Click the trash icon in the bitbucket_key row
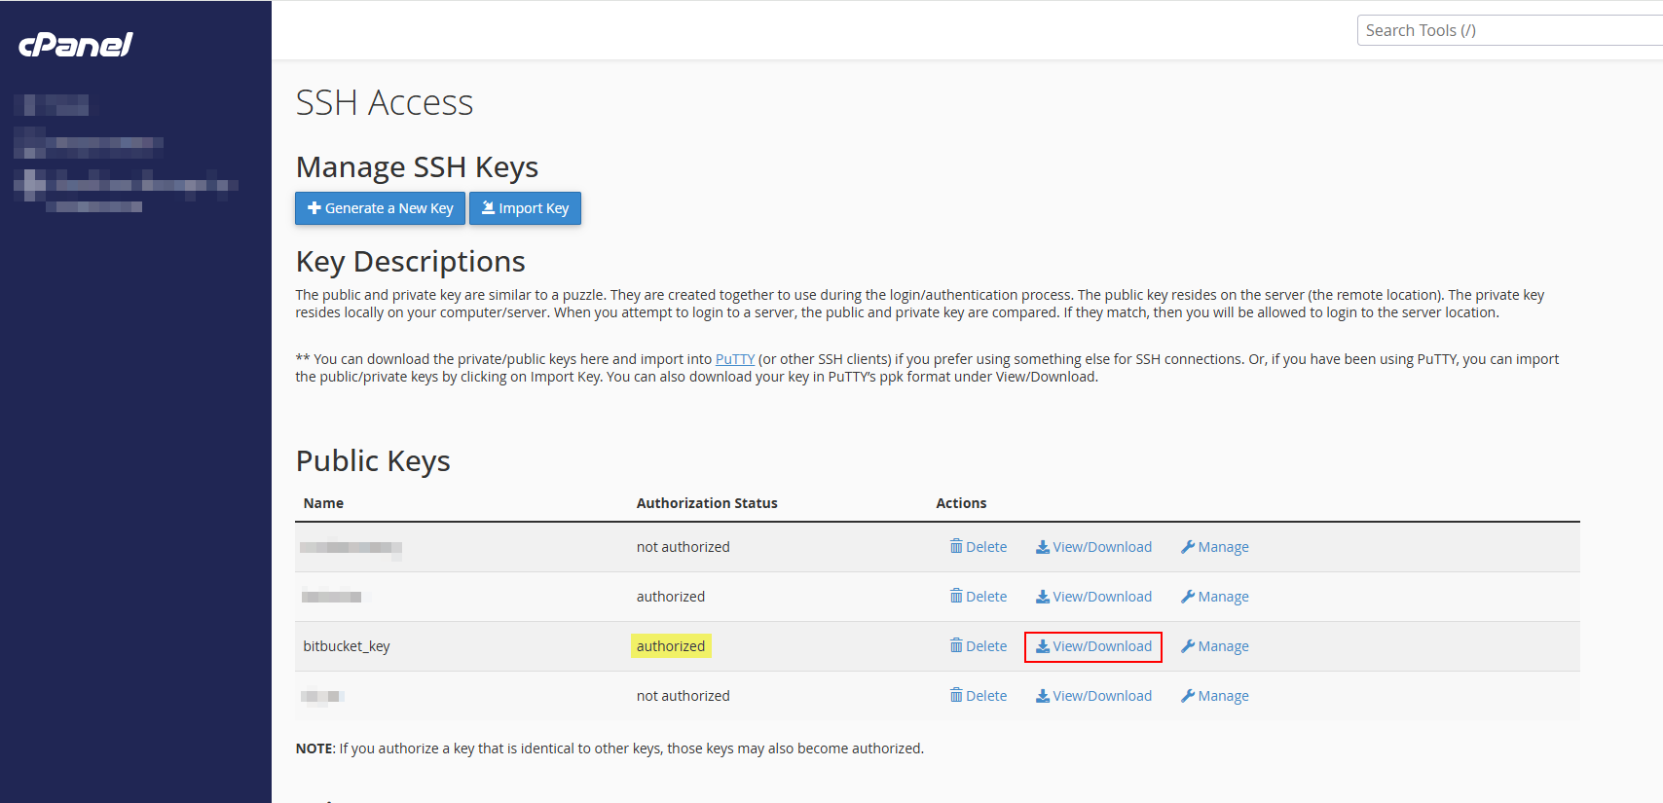Image resolution: width=1663 pixels, height=803 pixels. tap(956, 645)
